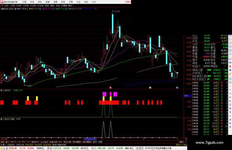Click the 深证 11273.9 index in status bar
Viewport: 232px width, 150px height.
[x=54, y=148]
